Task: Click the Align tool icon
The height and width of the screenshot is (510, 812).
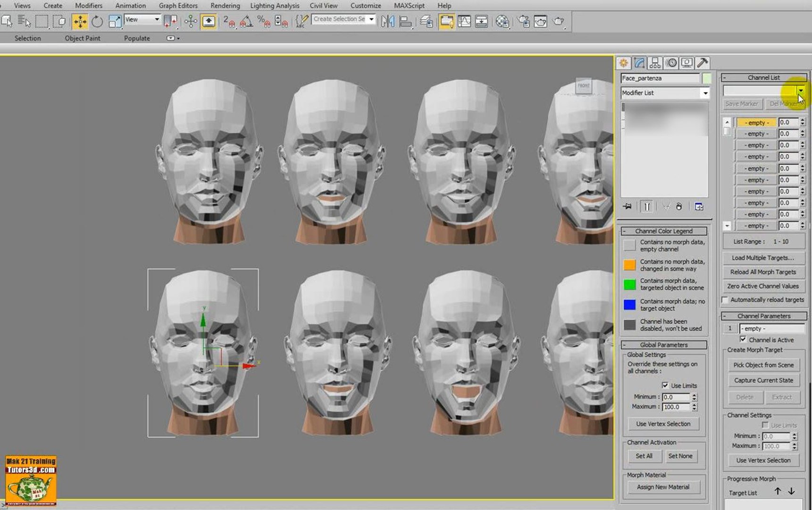Action: (x=405, y=21)
